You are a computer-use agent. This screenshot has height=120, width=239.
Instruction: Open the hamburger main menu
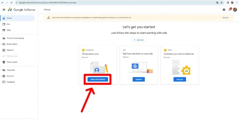(4, 10)
